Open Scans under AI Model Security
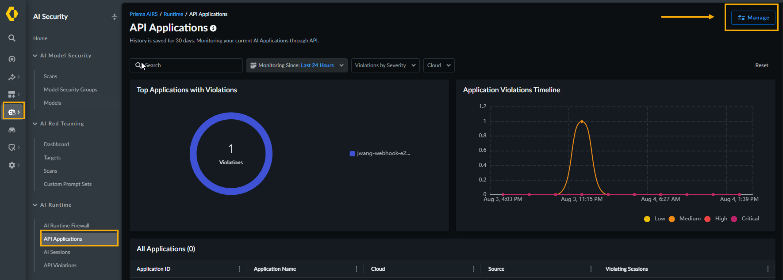 (50, 76)
